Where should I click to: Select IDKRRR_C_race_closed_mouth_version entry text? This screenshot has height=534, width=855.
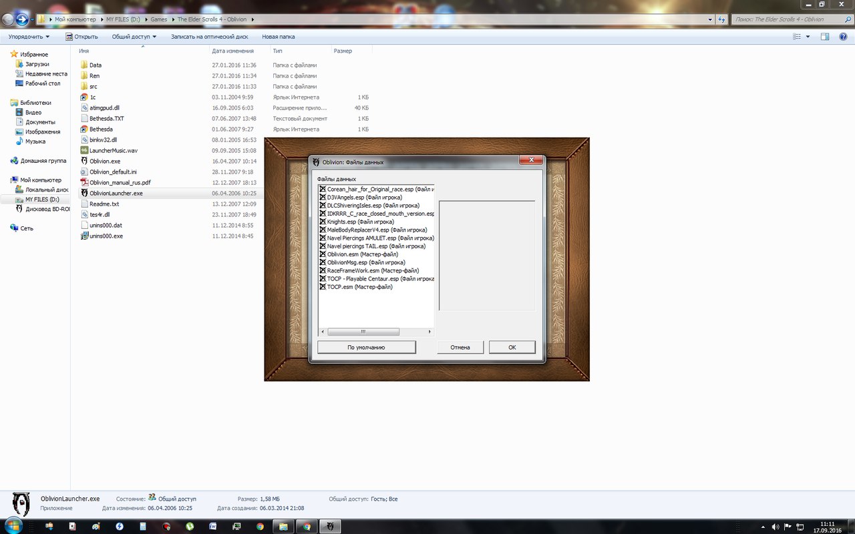coord(380,214)
